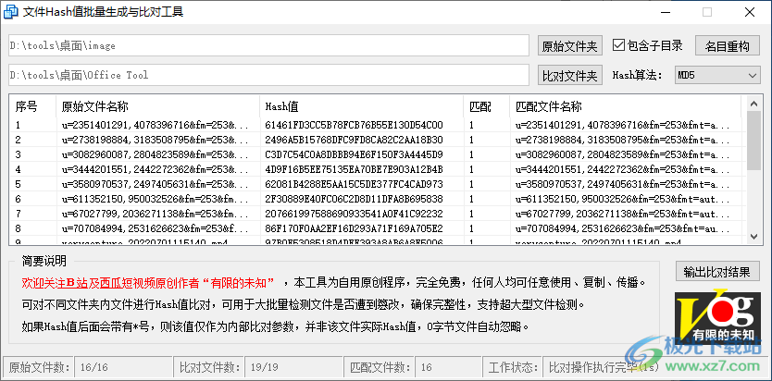
Task: Click the vertical scrollbar thumb of list
Action: click(753, 141)
